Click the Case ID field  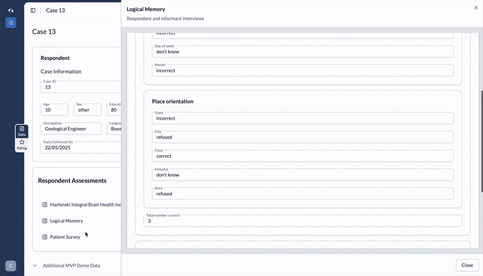point(81,87)
